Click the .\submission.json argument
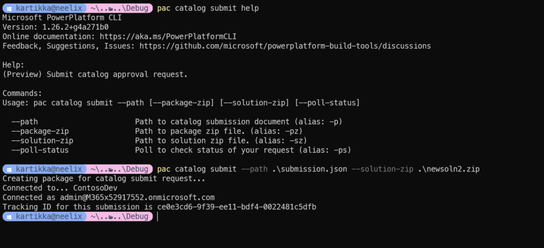544x248 pixels. (310, 169)
